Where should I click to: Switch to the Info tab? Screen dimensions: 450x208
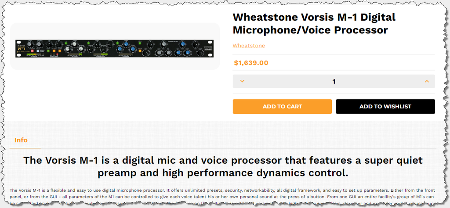click(x=21, y=140)
